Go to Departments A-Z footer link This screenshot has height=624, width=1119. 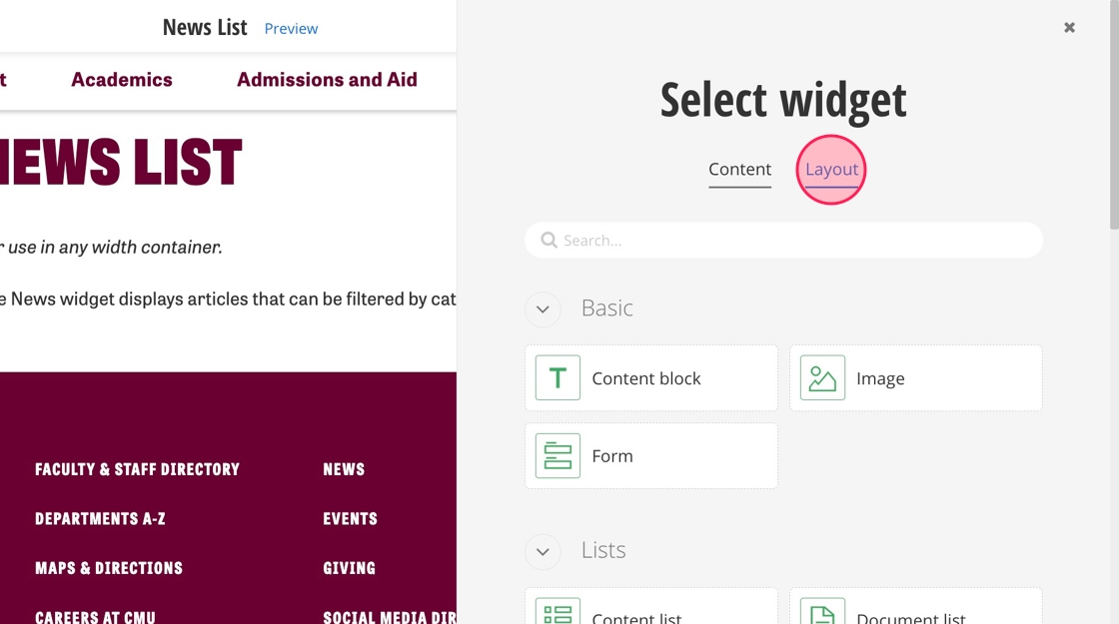tap(100, 519)
